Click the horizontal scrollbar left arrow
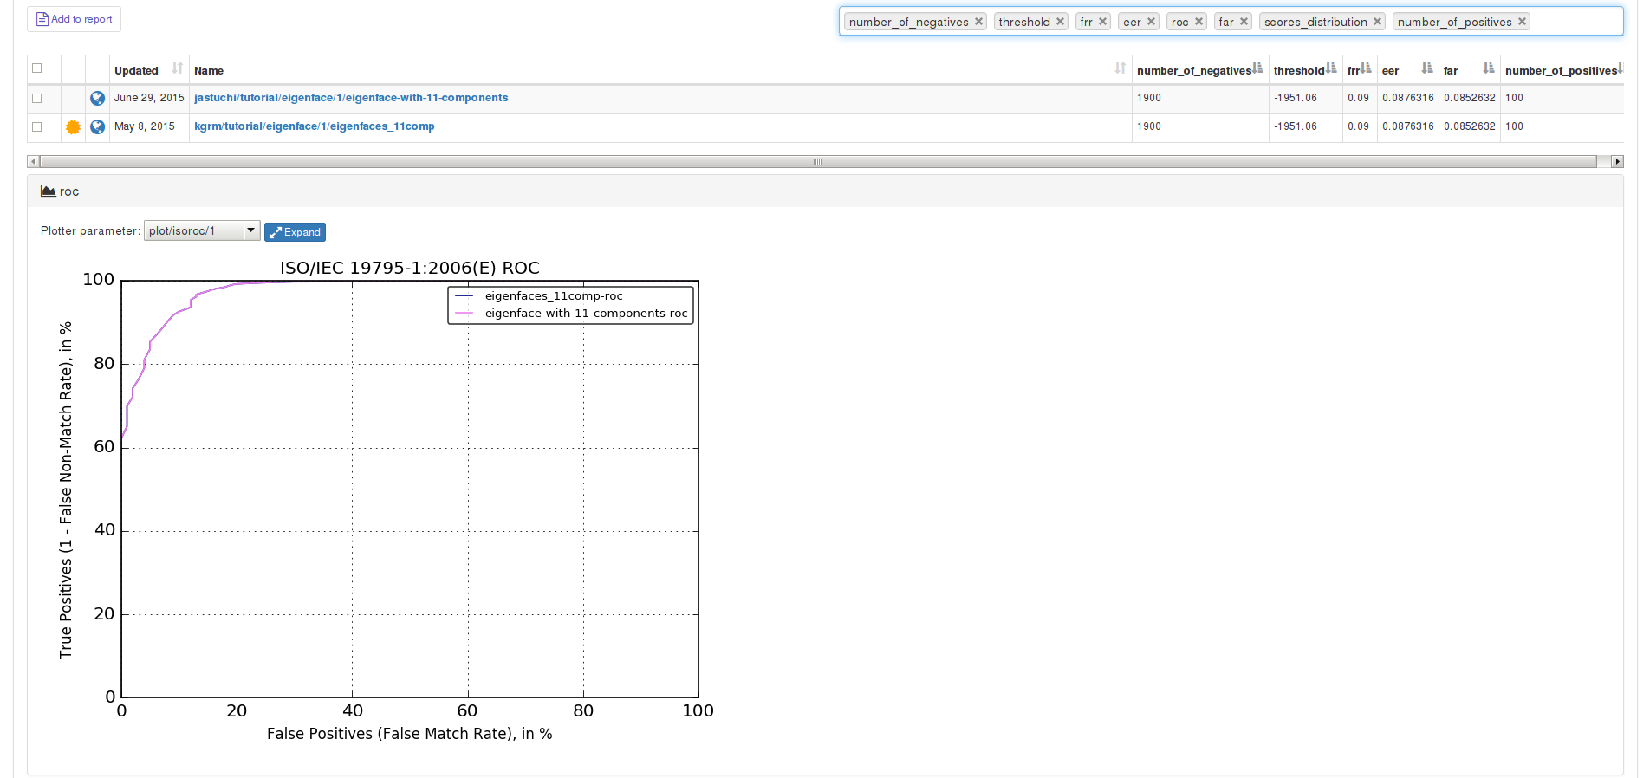 point(33,162)
